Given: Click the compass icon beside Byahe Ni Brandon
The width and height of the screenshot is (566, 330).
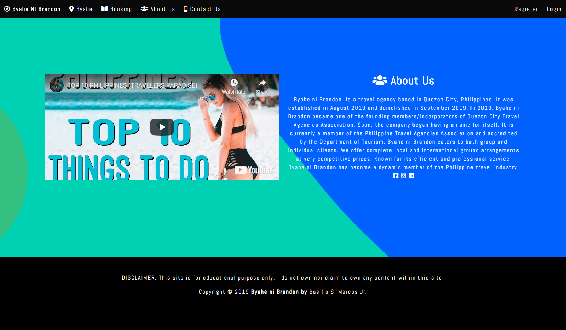Looking at the screenshot, I should tap(7, 9).
